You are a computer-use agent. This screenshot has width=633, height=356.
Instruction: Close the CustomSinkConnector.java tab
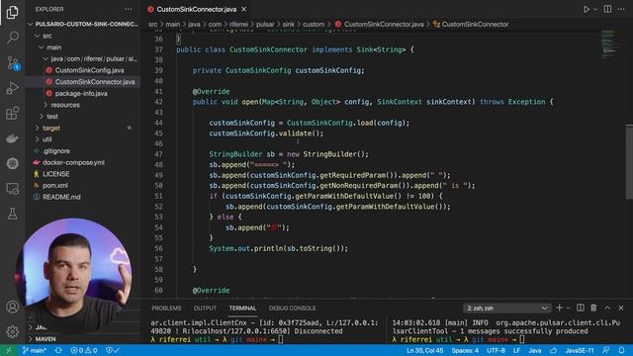(244, 9)
